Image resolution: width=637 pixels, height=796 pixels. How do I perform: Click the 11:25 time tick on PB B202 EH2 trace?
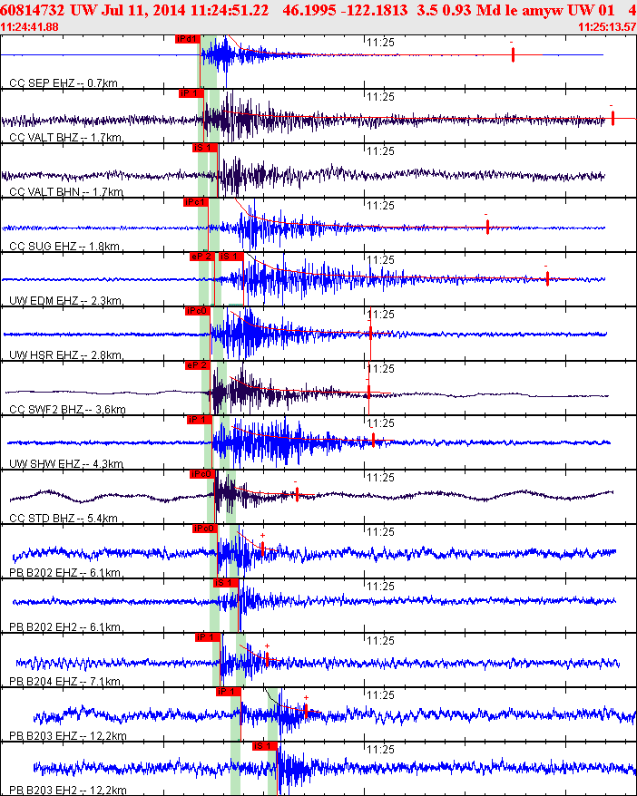(x=380, y=586)
